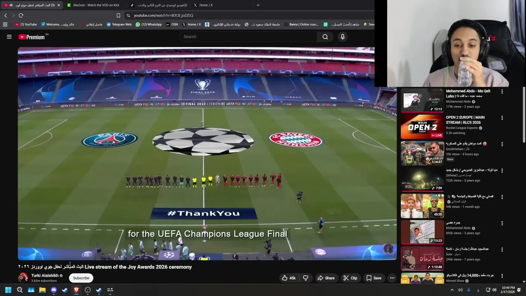The height and width of the screenshot is (296, 526).
Task: Open options for UncleHattan 1:14:37 video
Action: coord(502,144)
